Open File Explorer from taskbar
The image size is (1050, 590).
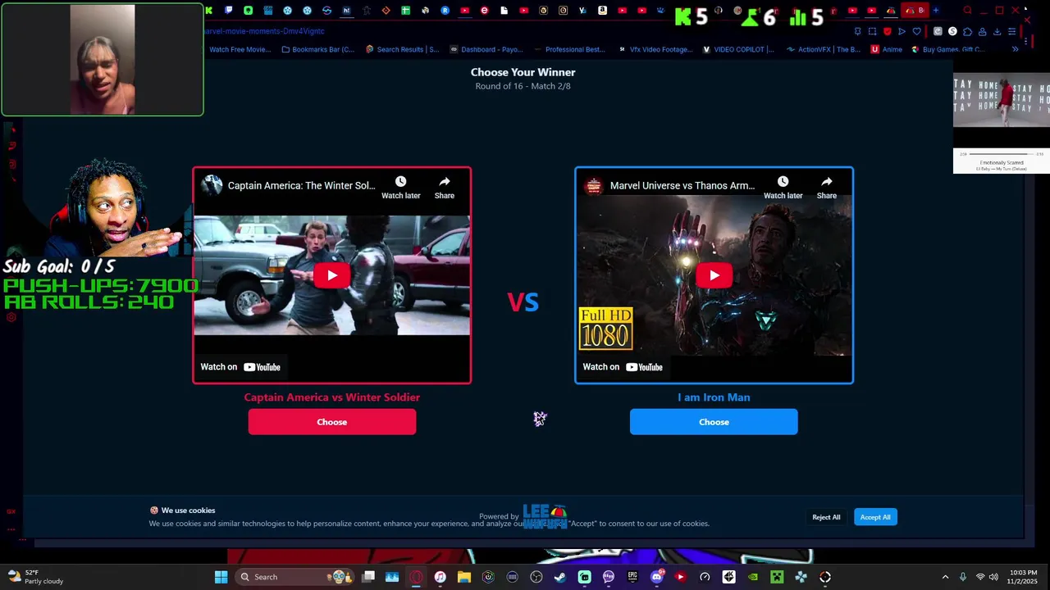464,577
